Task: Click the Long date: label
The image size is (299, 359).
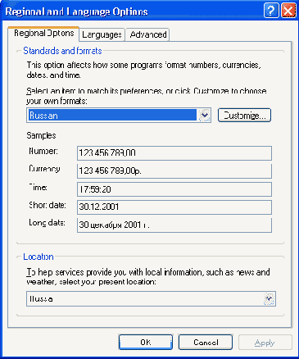Action: [47, 223]
